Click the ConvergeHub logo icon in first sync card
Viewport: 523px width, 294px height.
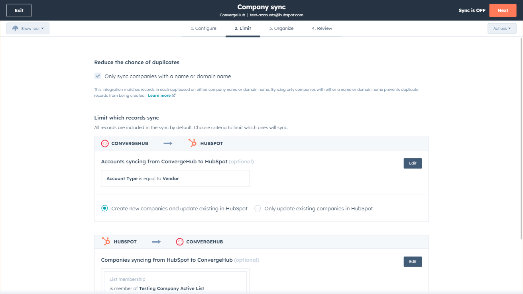tap(105, 143)
